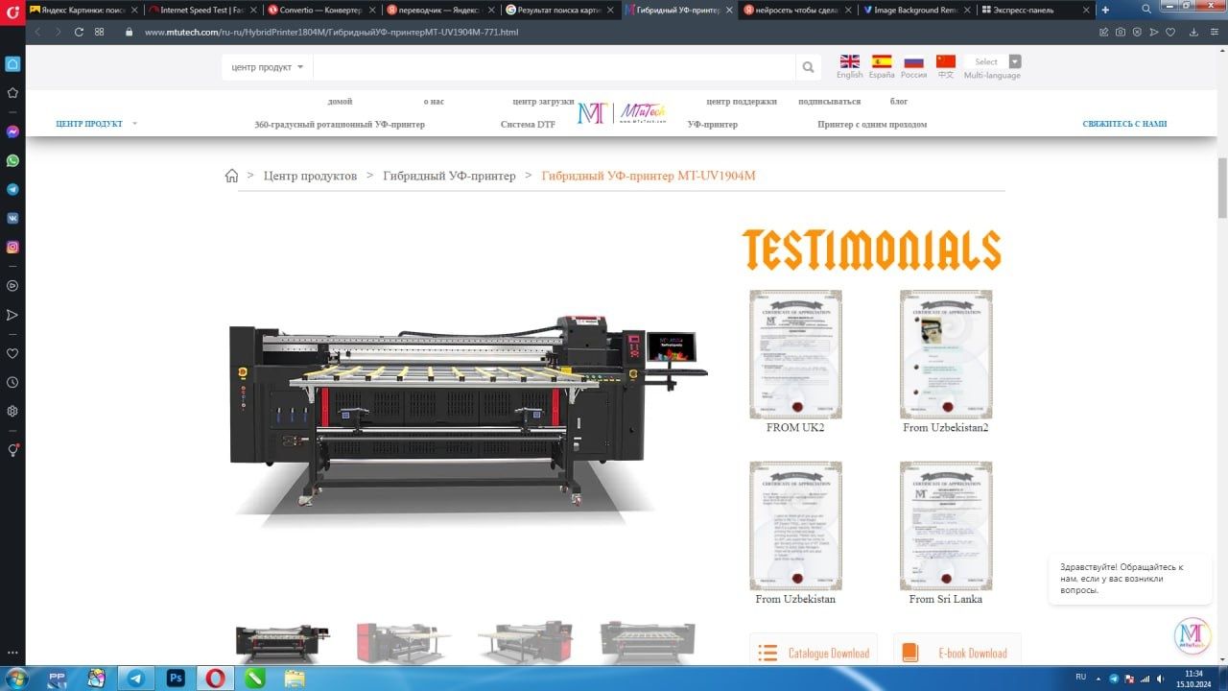Open the Select Multi-language dropdown
The height and width of the screenshot is (691, 1228).
click(993, 61)
